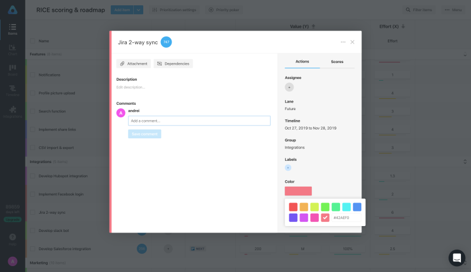Click the Filter items search
This screenshot has width=471, height=272.
(x=419, y=10)
